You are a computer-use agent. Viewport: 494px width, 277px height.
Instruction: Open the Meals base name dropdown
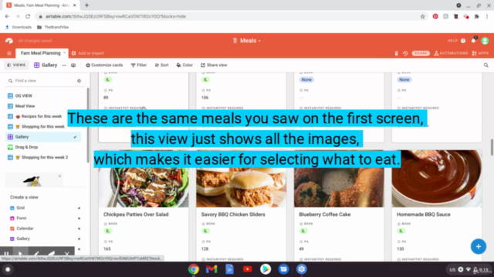pos(247,41)
